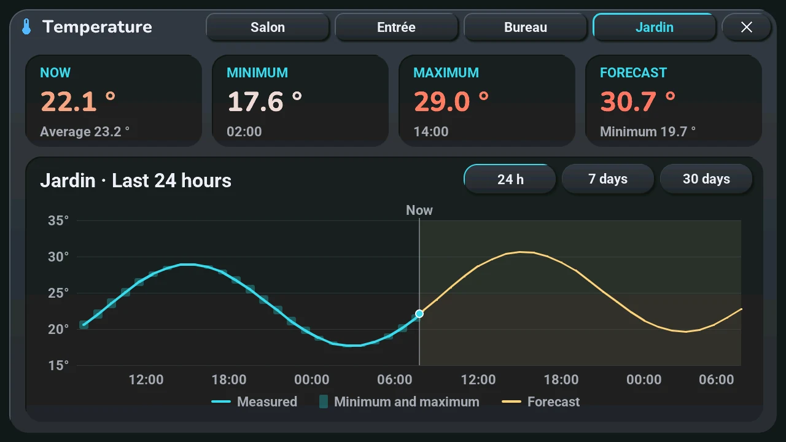Toggle the Measured series in the legend
The width and height of the screenshot is (786, 442).
[x=254, y=402]
